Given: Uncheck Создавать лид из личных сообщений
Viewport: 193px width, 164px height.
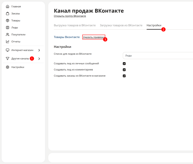Looking at the screenshot, I should [124, 64].
